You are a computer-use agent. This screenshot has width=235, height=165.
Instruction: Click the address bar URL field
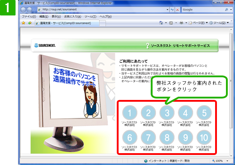pyautogui.click(x=102, y=10)
